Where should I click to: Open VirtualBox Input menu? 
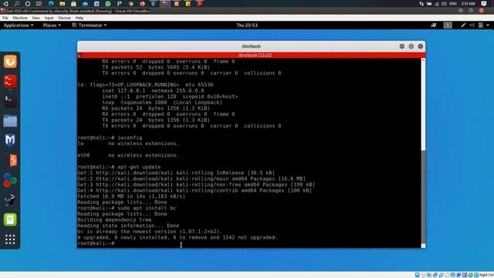pyautogui.click(x=49, y=18)
